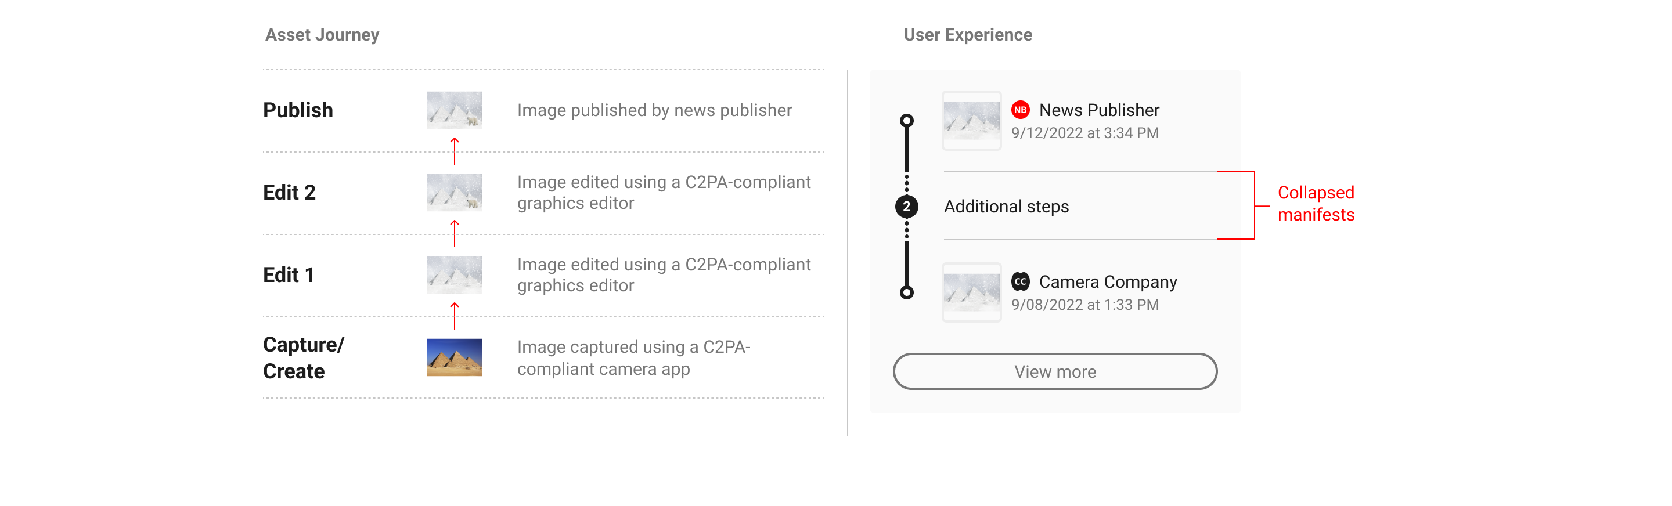Select bottom timeline node for Camera Company

coord(907,292)
